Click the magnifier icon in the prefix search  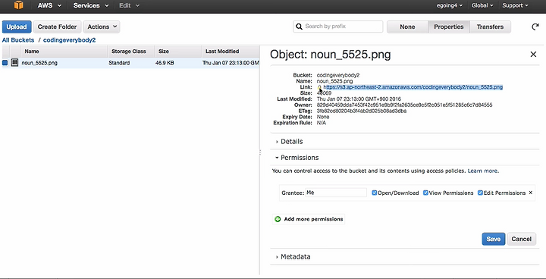click(299, 27)
